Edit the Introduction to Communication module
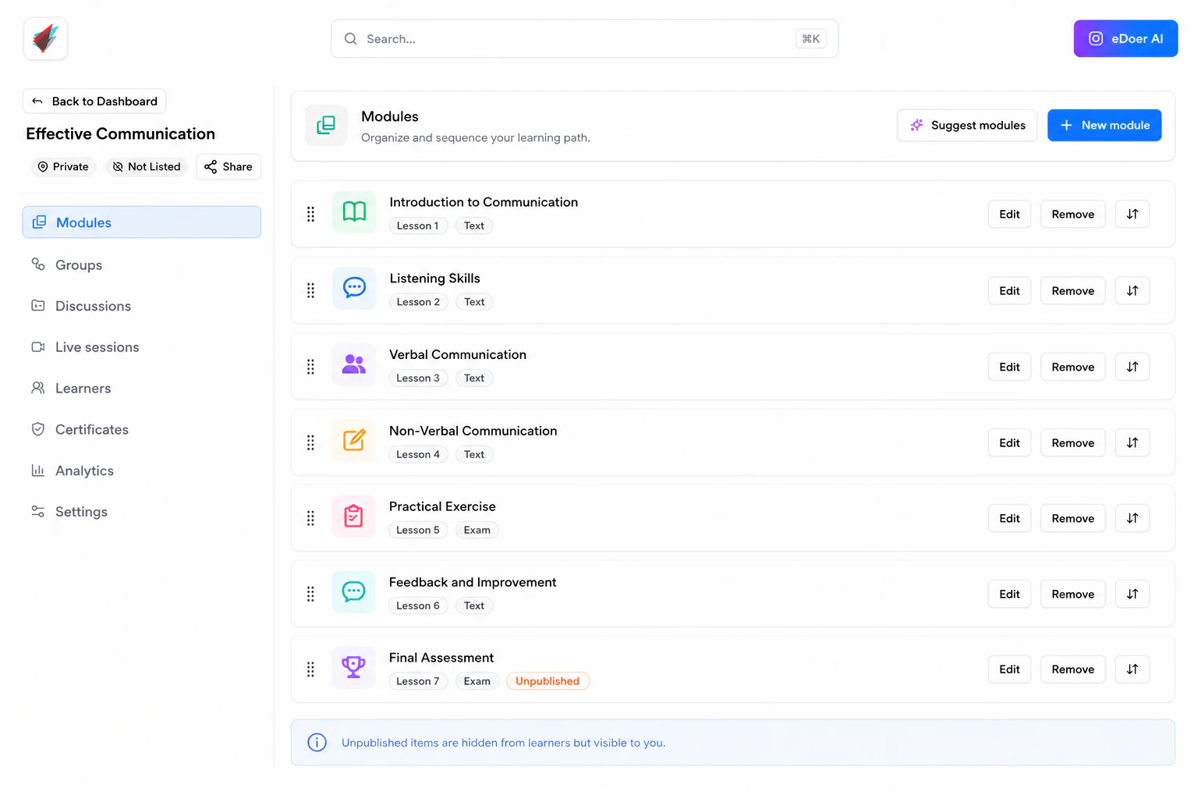The image size is (1198, 799). [x=1009, y=214]
